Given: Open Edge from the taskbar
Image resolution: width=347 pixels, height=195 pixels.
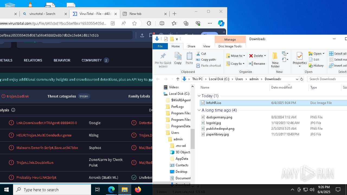Looking at the screenshot, I should click(x=111, y=190).
